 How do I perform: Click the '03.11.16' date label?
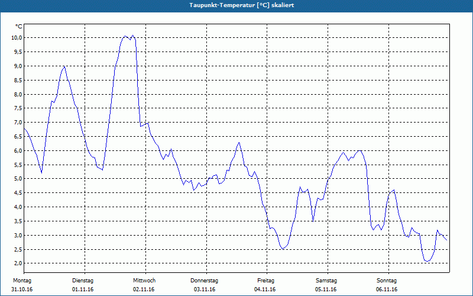coord(205,289)
